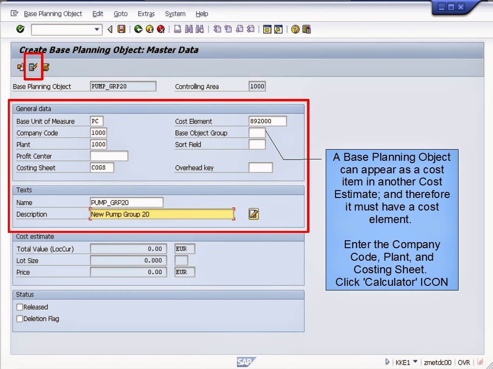Open the command field dropdown

(97, 29)
